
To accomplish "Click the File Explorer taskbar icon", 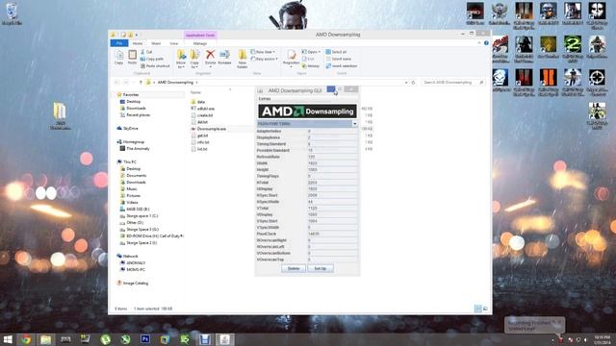I will 45,339.
